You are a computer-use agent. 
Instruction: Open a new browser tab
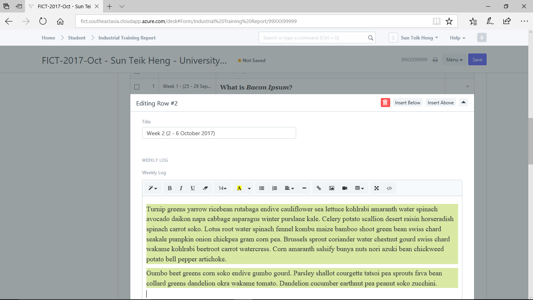click(x=110, y=6)
